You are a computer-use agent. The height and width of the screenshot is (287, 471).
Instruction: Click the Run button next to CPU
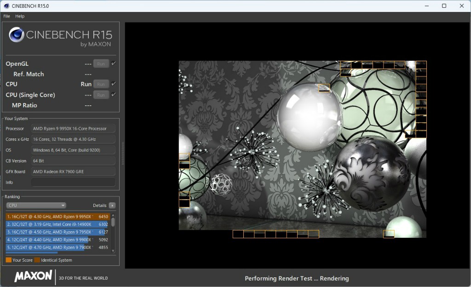(101, 84)
